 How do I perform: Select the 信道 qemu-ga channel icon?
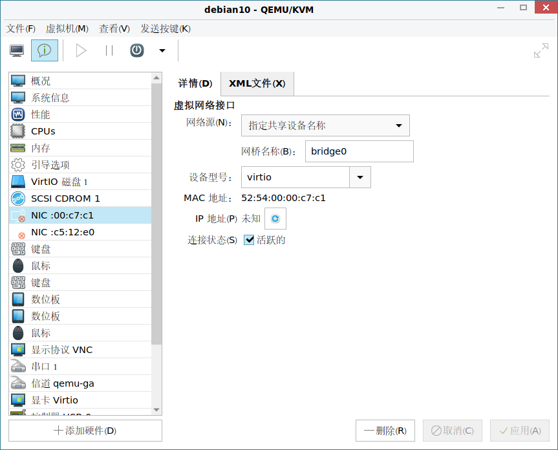(x=18, y=383)
